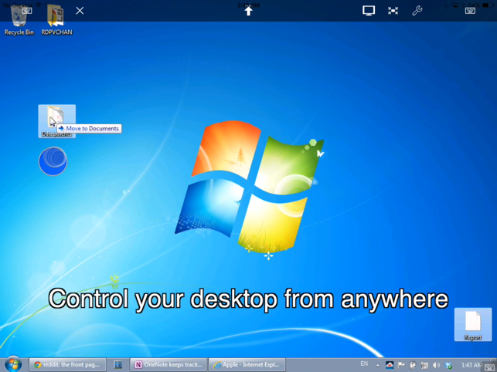Expand hidden system tray icons arrow

[x=378, y=365]
